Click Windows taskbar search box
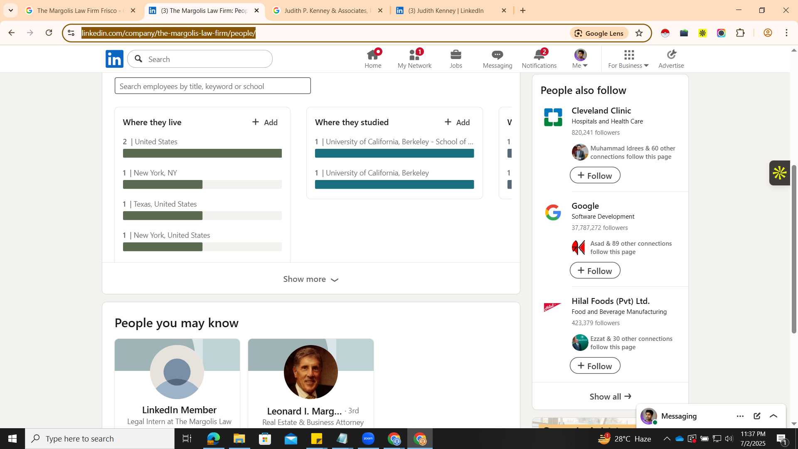798x449 pixels. point(100,439)
